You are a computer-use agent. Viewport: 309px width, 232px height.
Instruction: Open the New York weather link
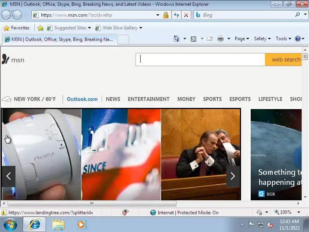point(29,99)
